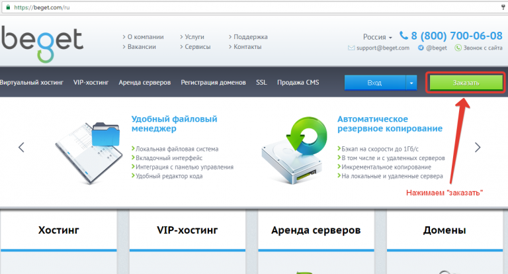Expand the arrow next to Вход button
508x274 pixels.
[x=411, y=83]
